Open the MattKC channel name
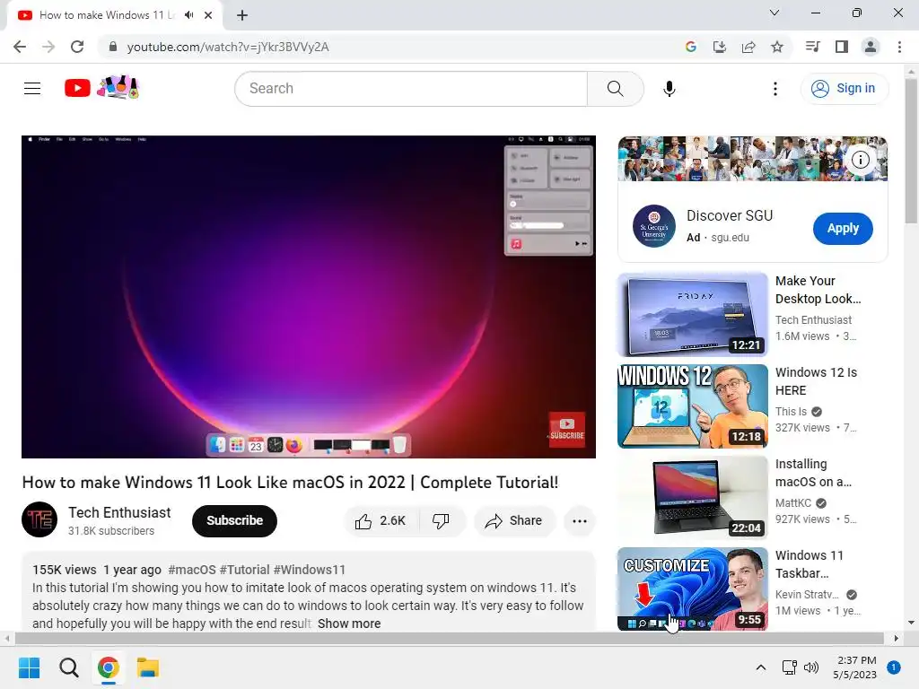Viewport: 919px width, 689px height. point(793,503)
